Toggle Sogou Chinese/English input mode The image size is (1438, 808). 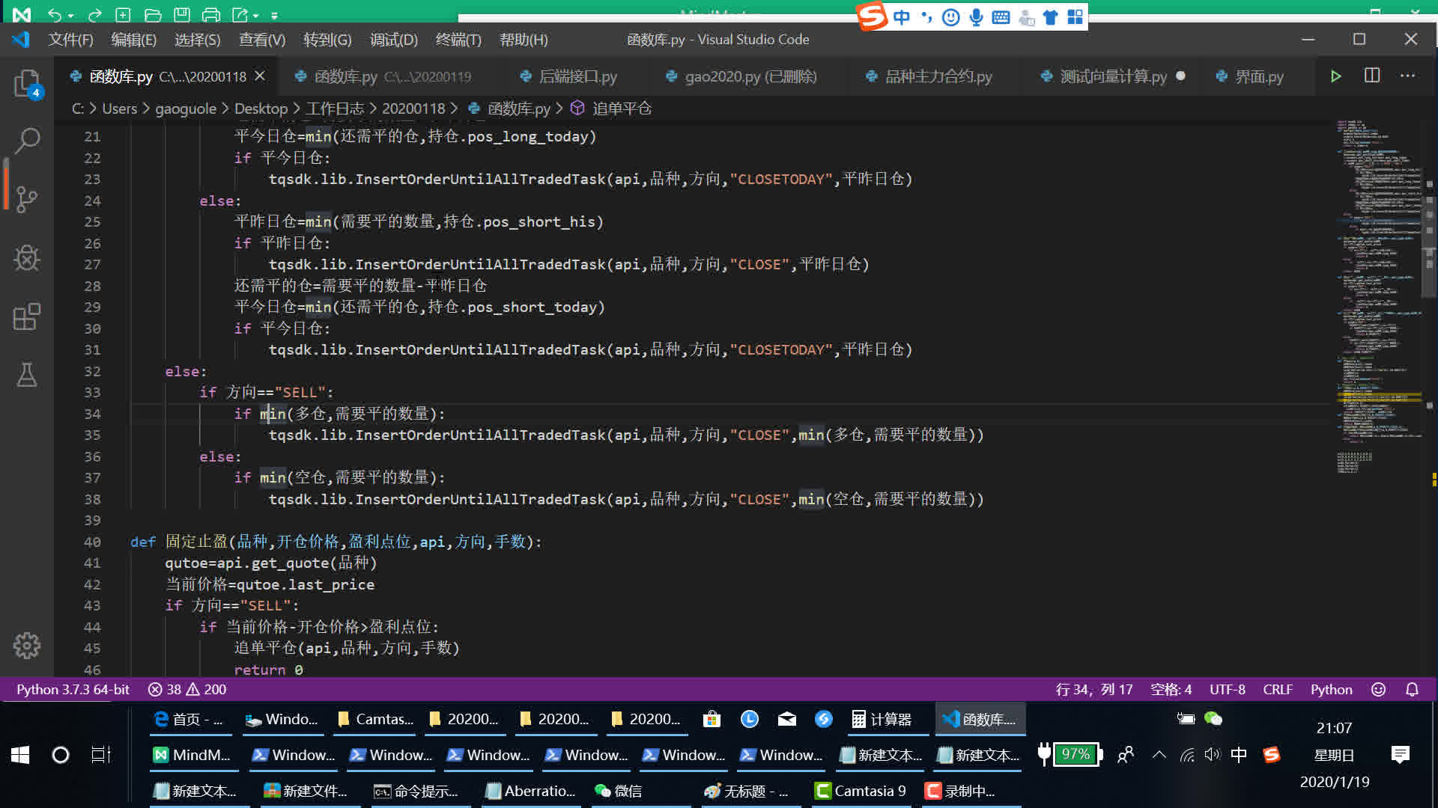click(902, 17)
